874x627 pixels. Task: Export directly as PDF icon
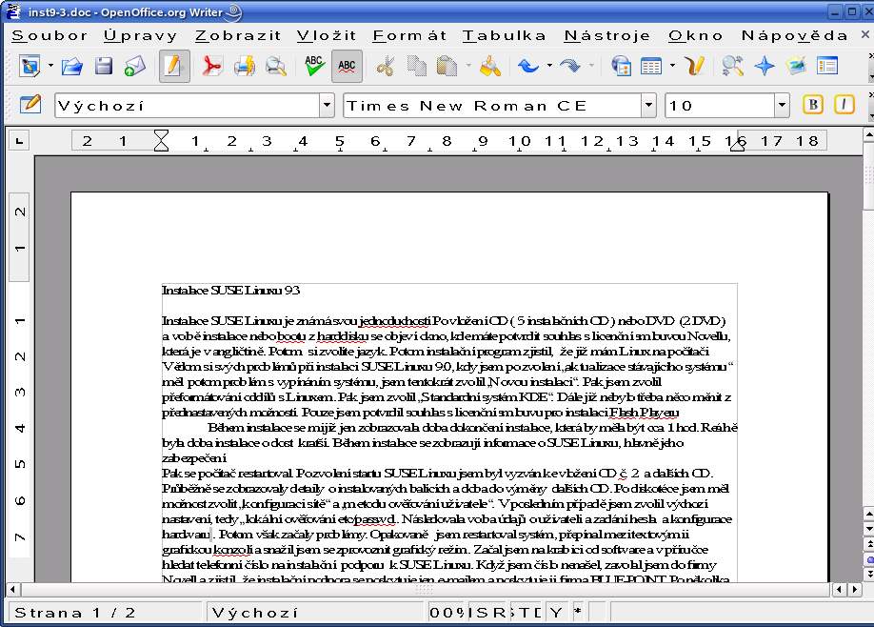point(211,66)
